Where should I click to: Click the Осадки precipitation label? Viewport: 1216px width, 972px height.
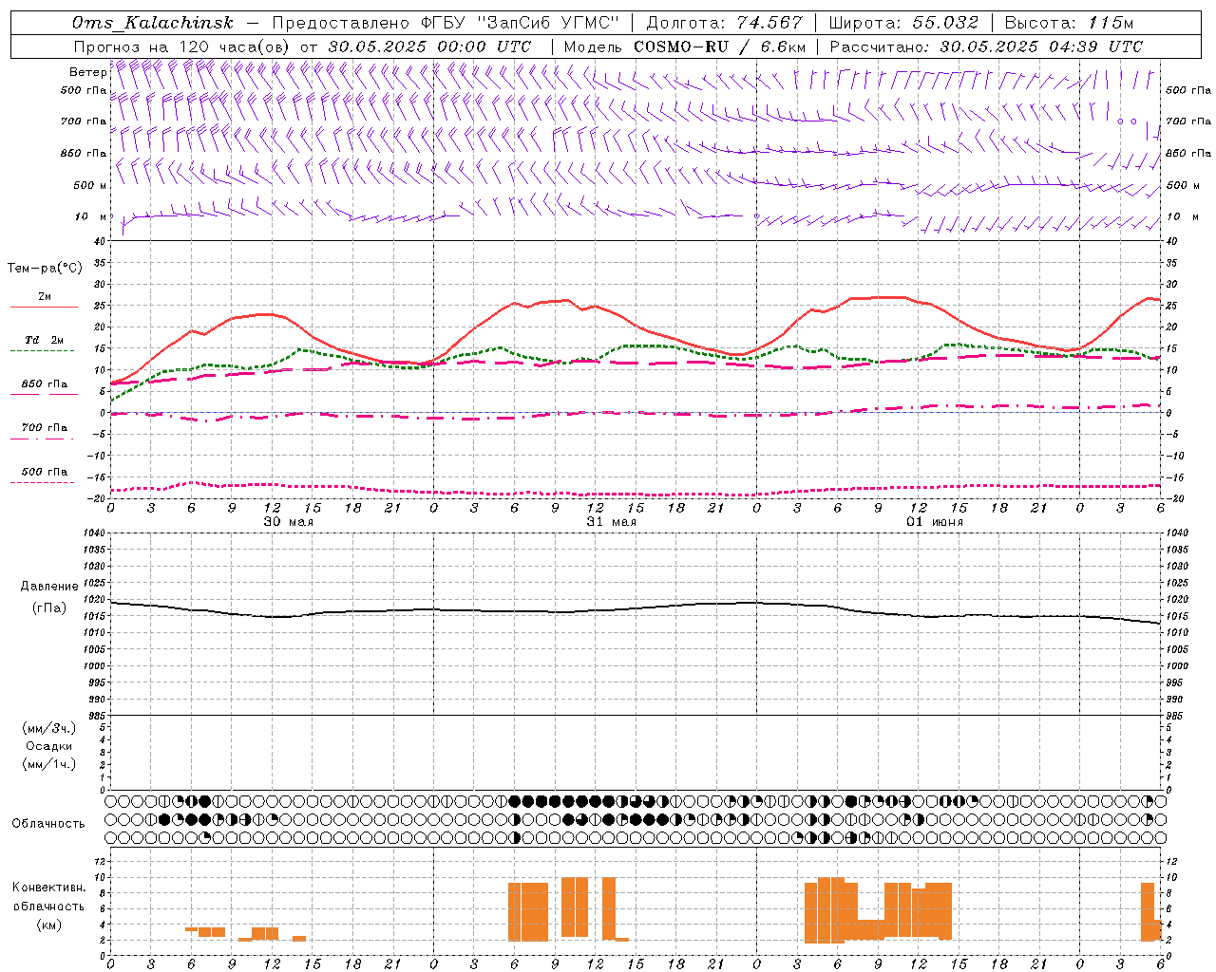(x=49, y=746)
